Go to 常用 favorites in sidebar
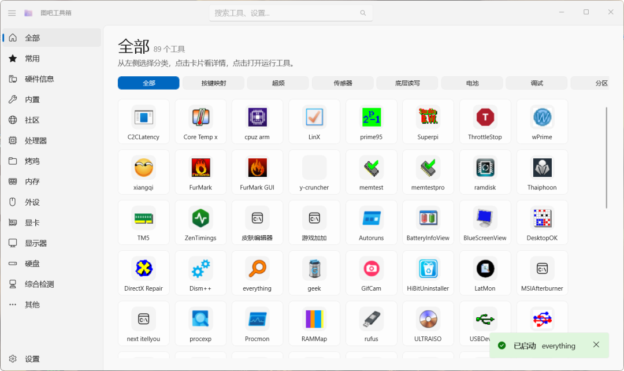 click(52, 58)
